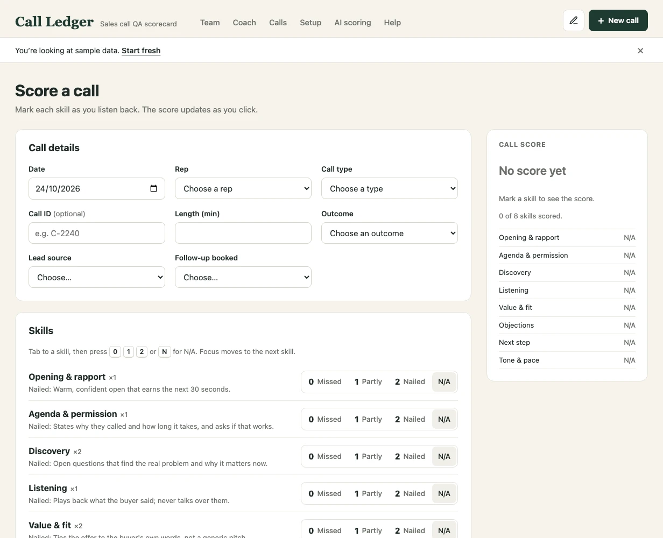Screen dimensions: 663x538
Task: Click the Start fresh link
Action: [141, 51]
